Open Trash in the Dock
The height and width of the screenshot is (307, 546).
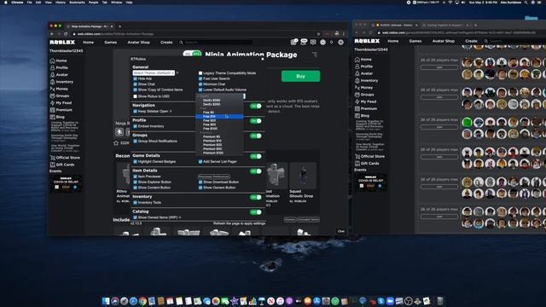coord(440,301)
